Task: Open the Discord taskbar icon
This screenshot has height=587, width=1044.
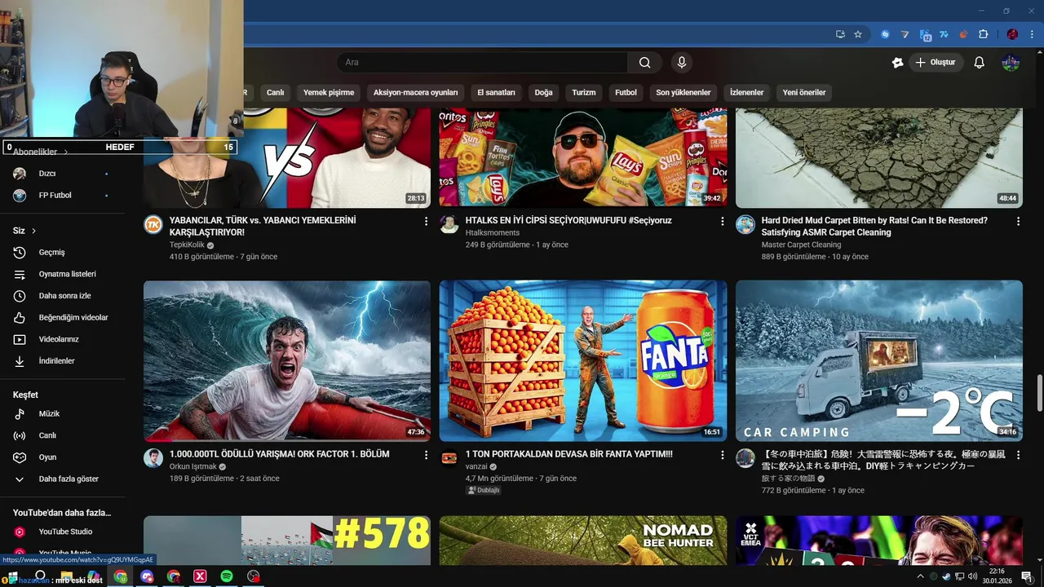Action: [x=147, y=576]
